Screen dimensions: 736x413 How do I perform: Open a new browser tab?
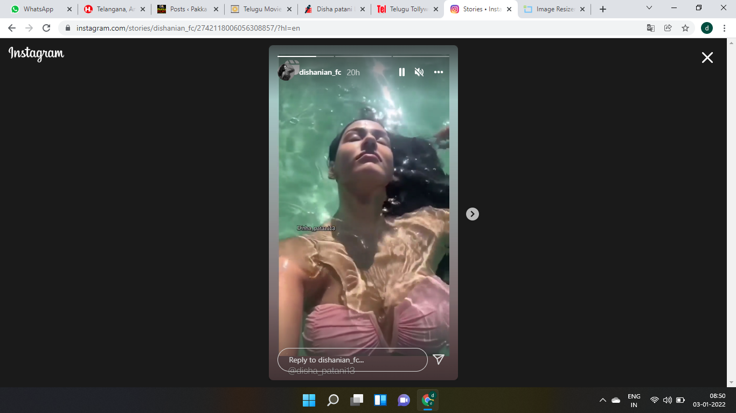pos(603,9)
